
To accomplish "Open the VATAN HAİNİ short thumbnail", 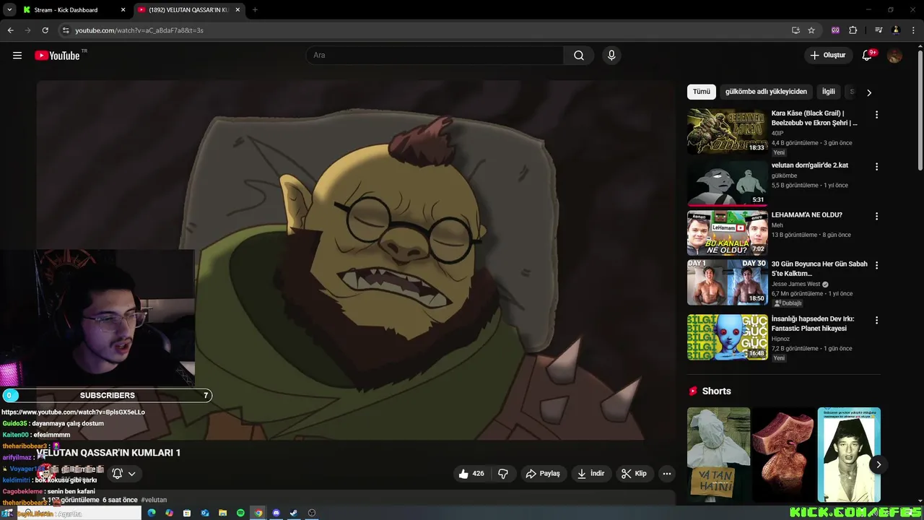I will point(718,454).
